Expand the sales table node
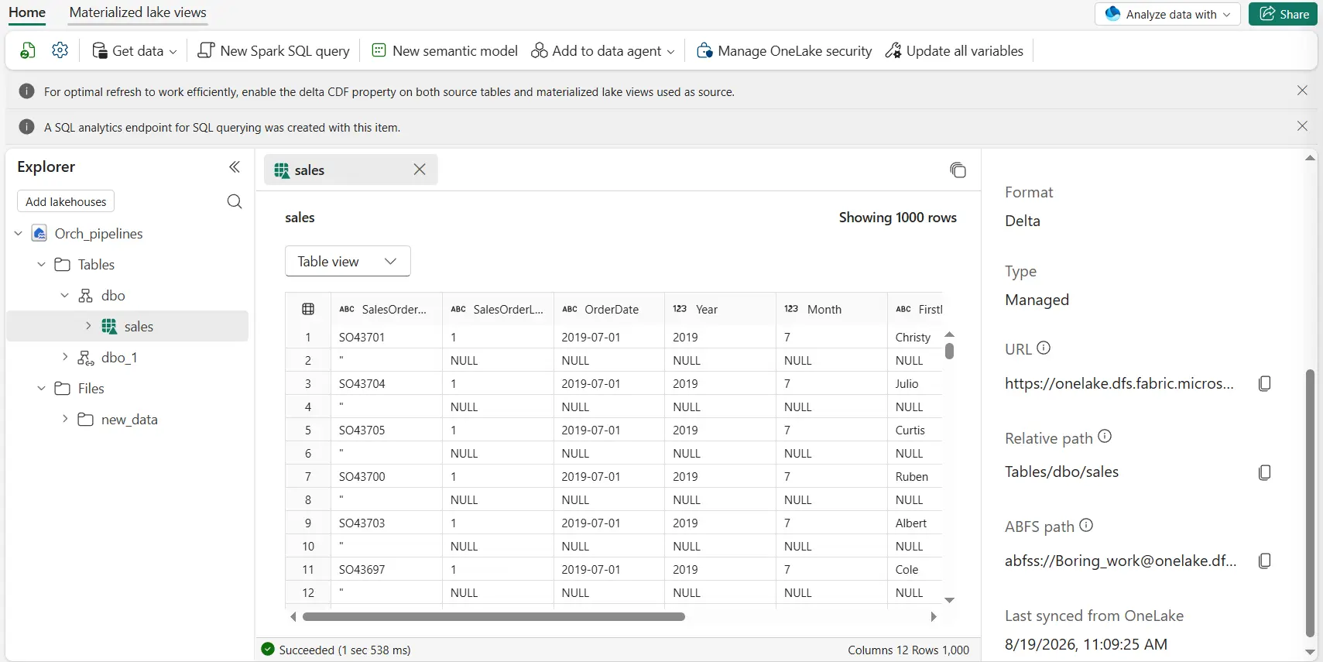Screen dimensions: 1323x662 [88, 326]
